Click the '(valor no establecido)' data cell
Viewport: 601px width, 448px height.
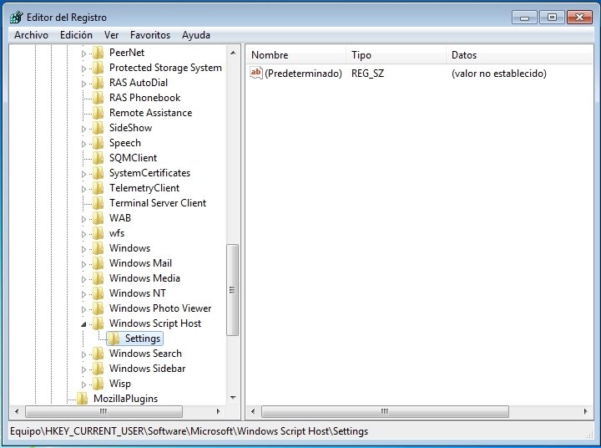pyautogui.click(x=498, y=74)
